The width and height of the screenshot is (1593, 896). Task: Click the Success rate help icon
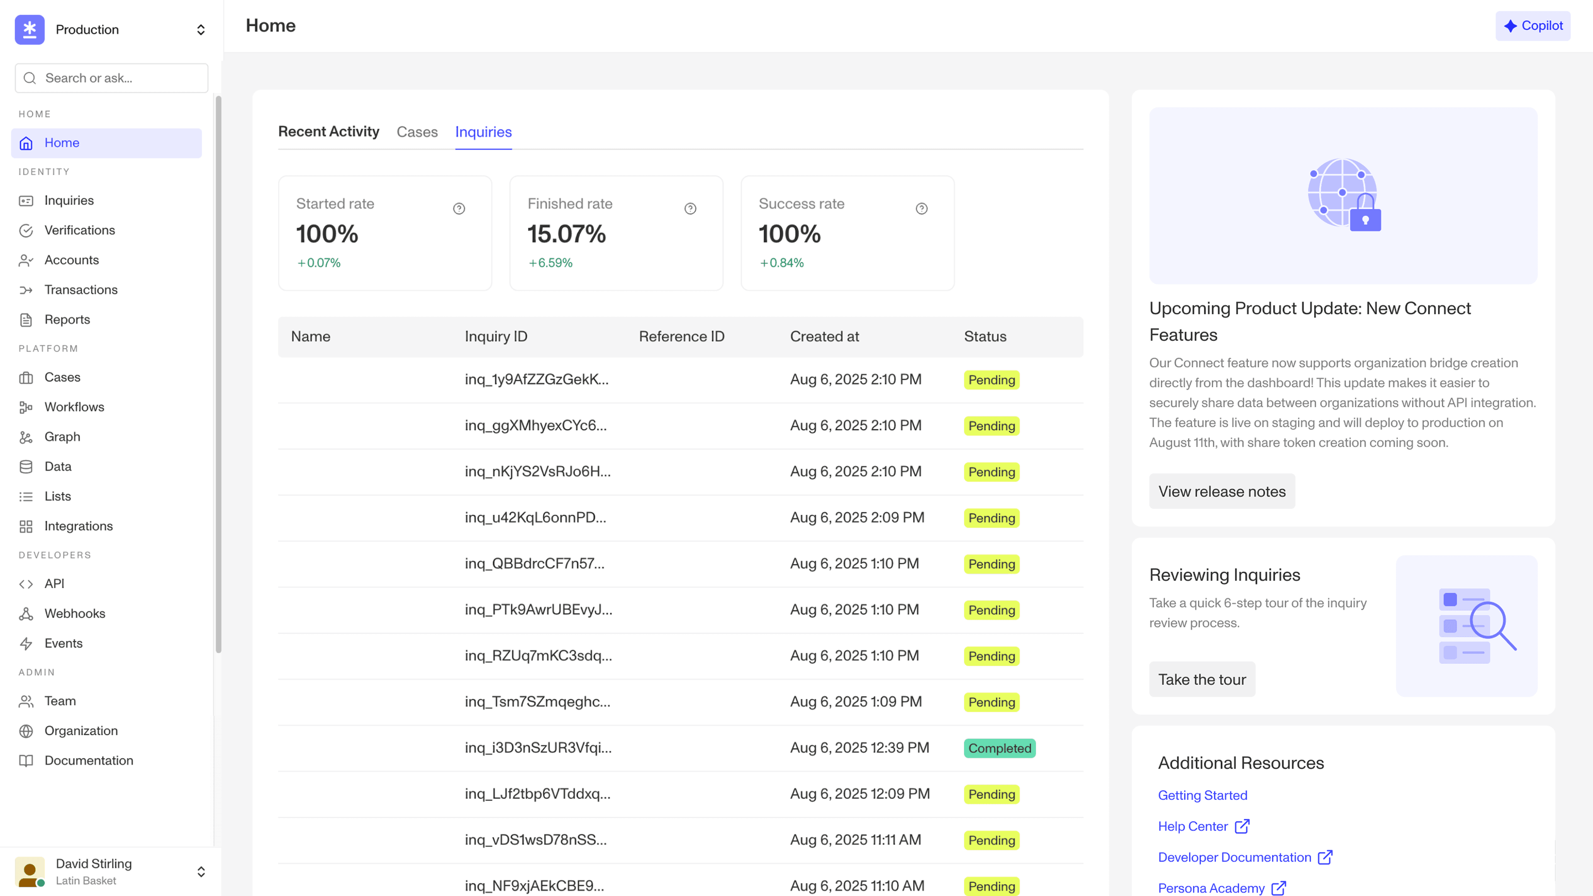[921, 208]
